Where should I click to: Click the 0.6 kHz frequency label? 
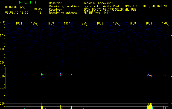[2, 104]
